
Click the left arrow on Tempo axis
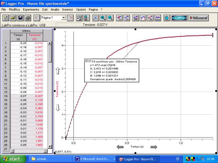point(120,147)
